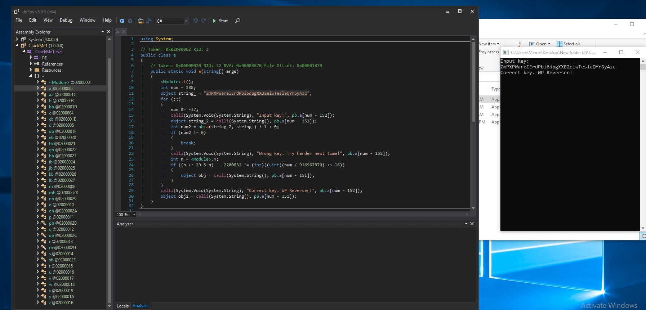The width and height of the screenshot is (646, 310).
Task: Expand the System (4.0.0.0) tree node
Action: point(17,39)
